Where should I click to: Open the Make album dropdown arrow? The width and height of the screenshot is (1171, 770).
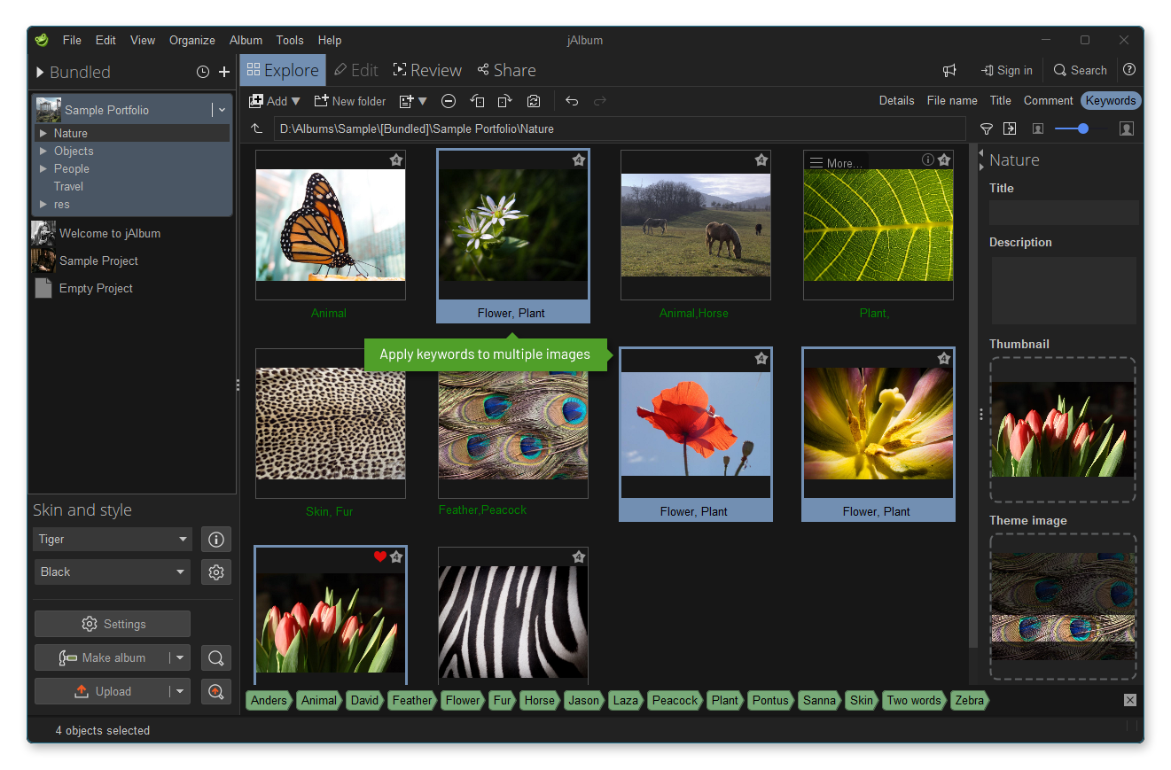coord(180,657)
